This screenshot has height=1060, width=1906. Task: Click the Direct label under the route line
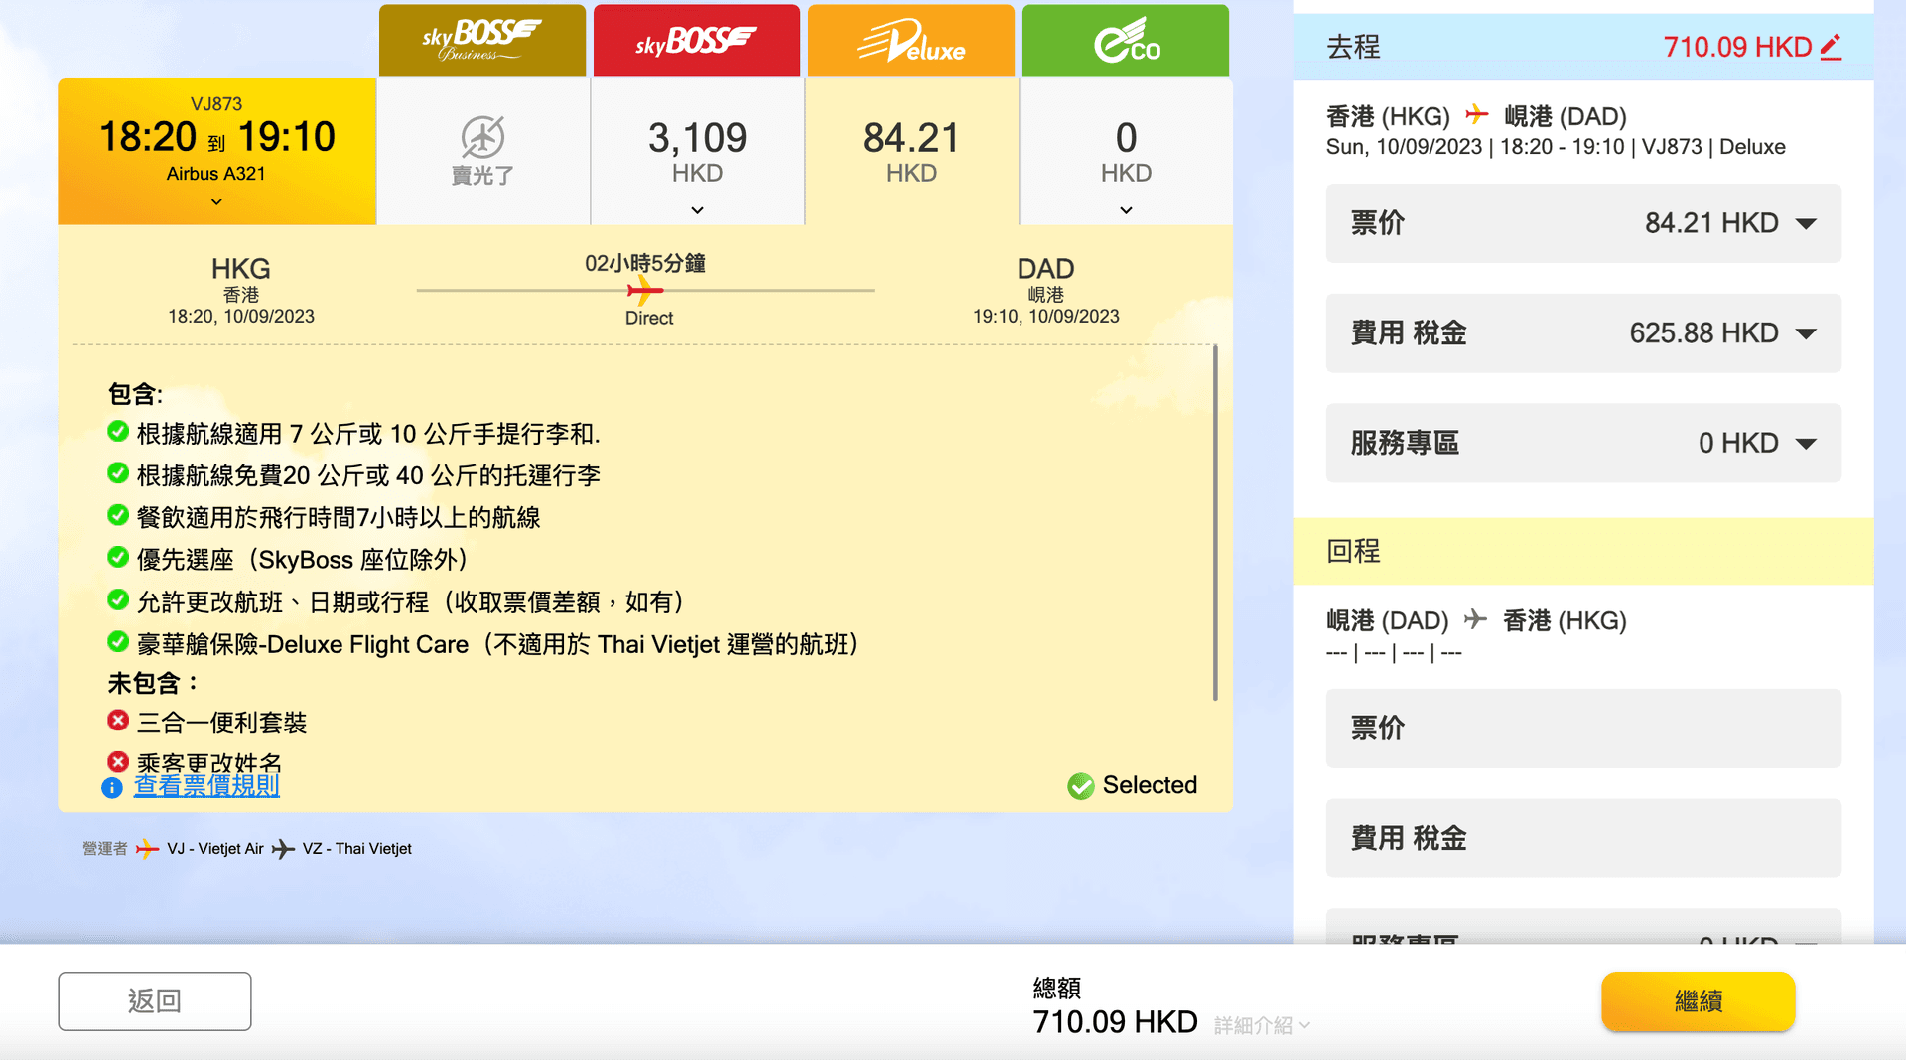click(649, 318)
